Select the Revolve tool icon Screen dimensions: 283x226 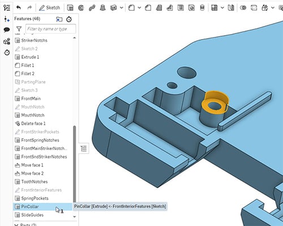pos(81,8)
